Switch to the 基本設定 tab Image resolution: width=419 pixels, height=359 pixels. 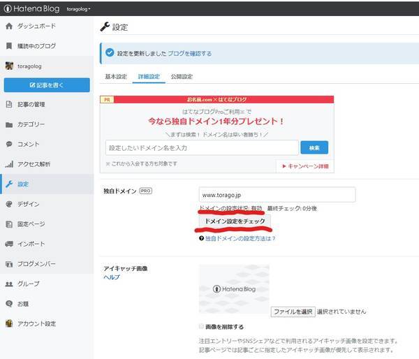pos(116,76)
